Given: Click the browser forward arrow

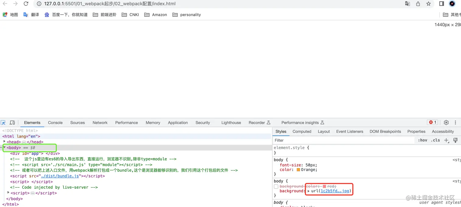Looking at the screenshot, I should [15, 4].
